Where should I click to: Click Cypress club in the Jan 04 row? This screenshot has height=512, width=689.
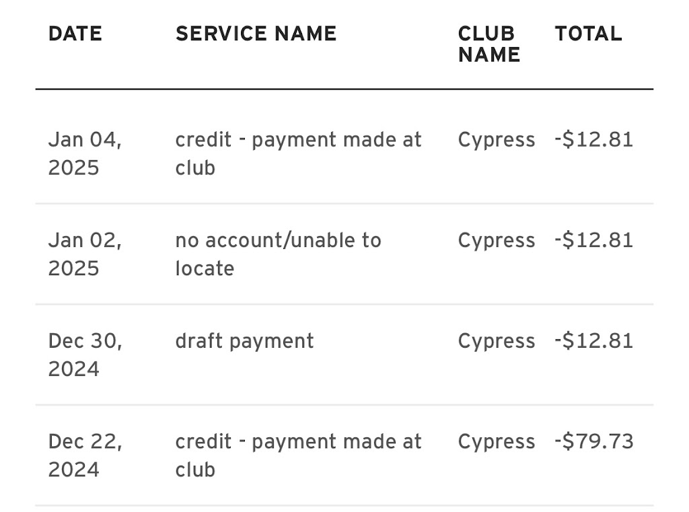[x=497, y=140]
